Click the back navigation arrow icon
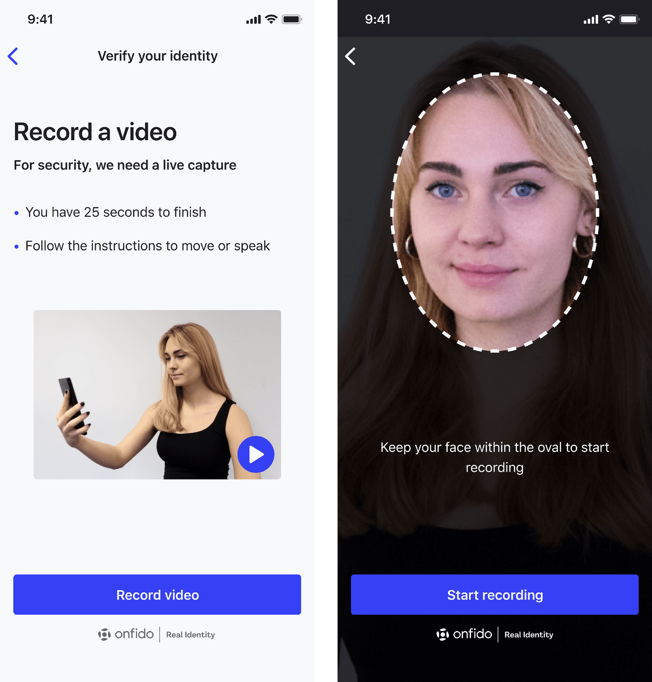 pos(13,56)
